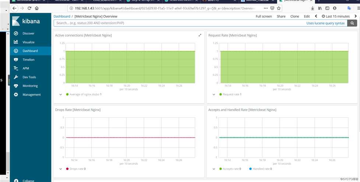Go to the browser home page
Screen dimensions: 360x182
pos(37,8)
